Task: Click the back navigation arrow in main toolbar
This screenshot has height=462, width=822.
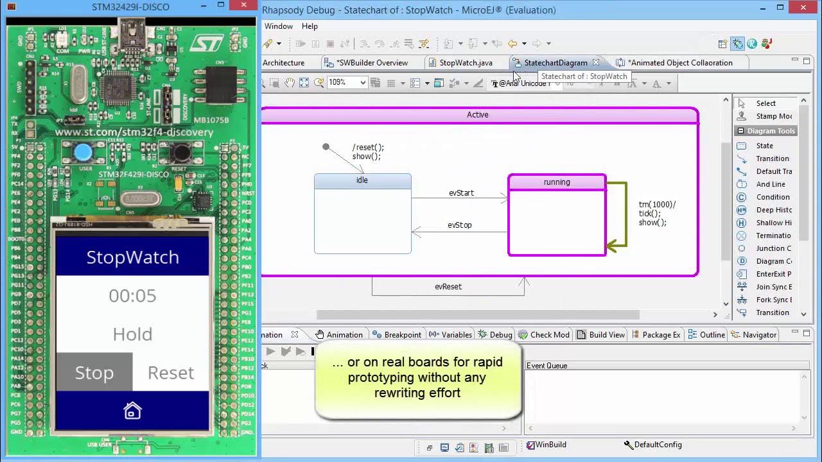Action: click(512, 44)
